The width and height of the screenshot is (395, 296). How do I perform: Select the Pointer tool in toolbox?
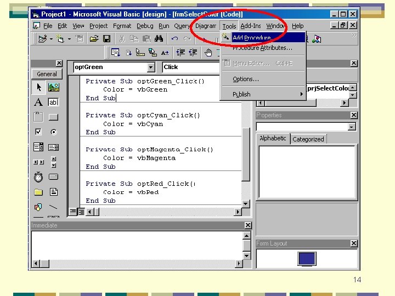(x=38, y=87)
